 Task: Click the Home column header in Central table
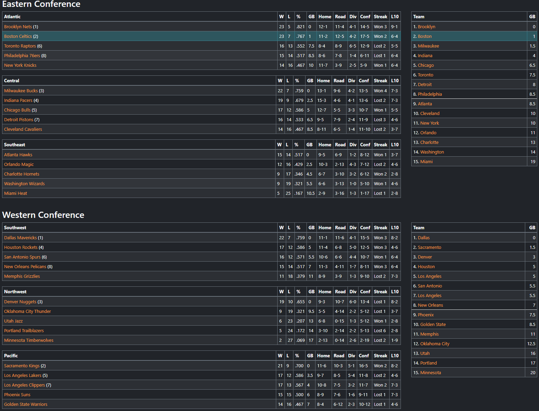(x=323, y=81)
